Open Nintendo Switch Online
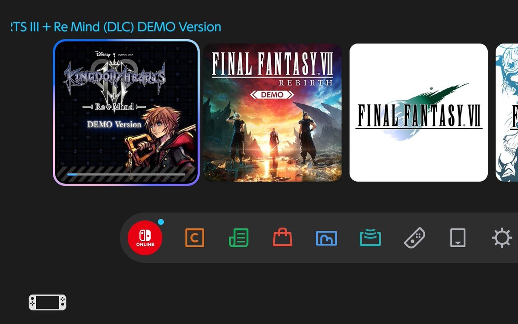Viewport: 518px width, 324px height. tap(145, 238)
